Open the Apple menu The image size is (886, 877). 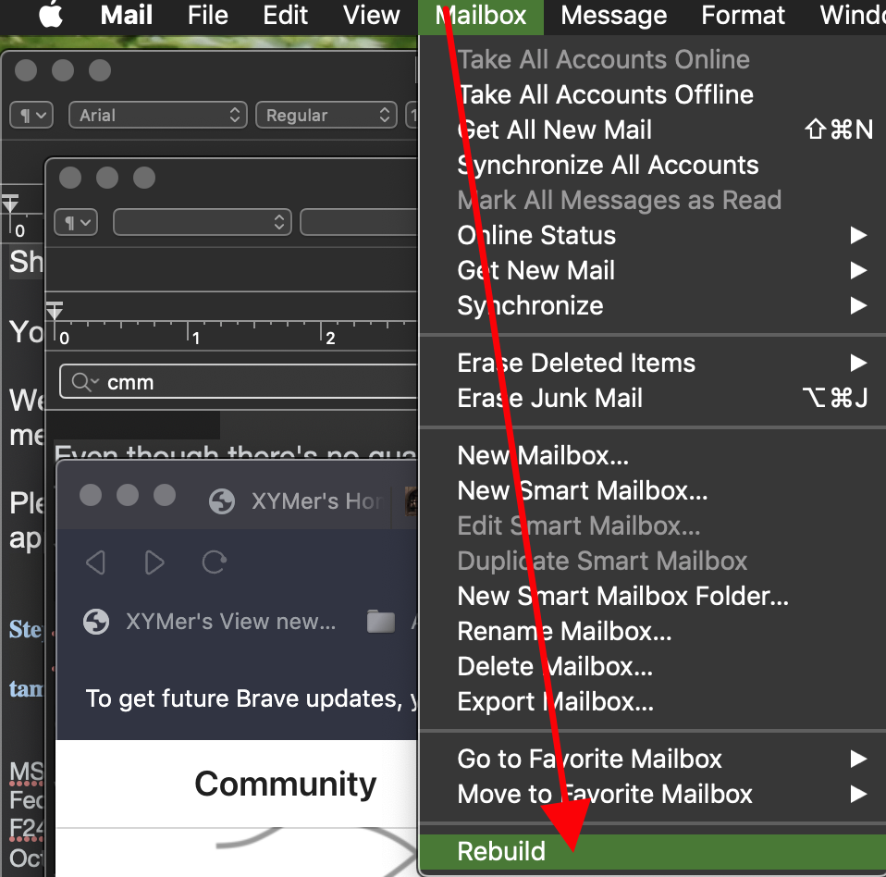pos(51,15)
